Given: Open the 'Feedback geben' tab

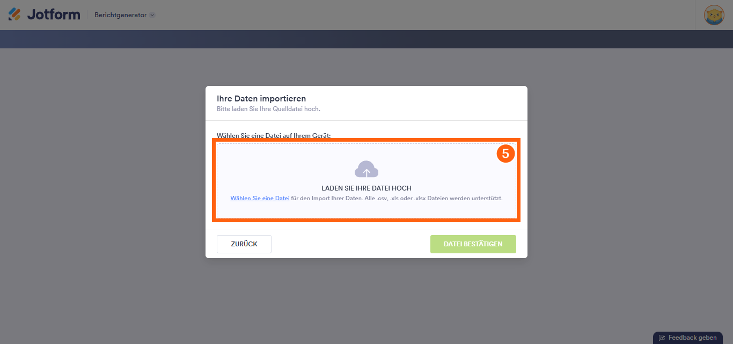Looking at the screenshot, I should point(688,338).
